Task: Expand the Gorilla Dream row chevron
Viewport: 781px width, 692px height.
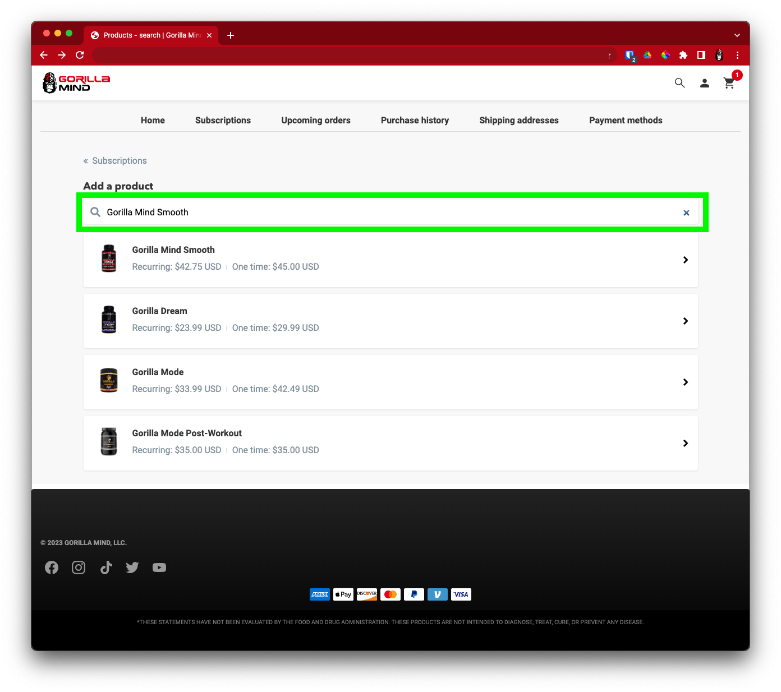Action: 685,321
